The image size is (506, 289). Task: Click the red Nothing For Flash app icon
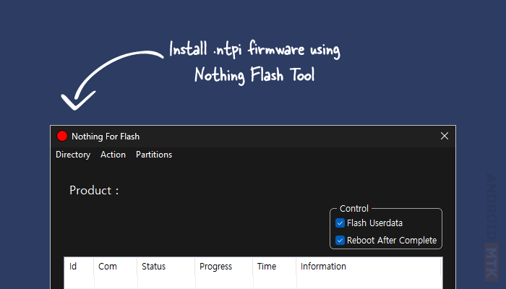pos(62,137)
